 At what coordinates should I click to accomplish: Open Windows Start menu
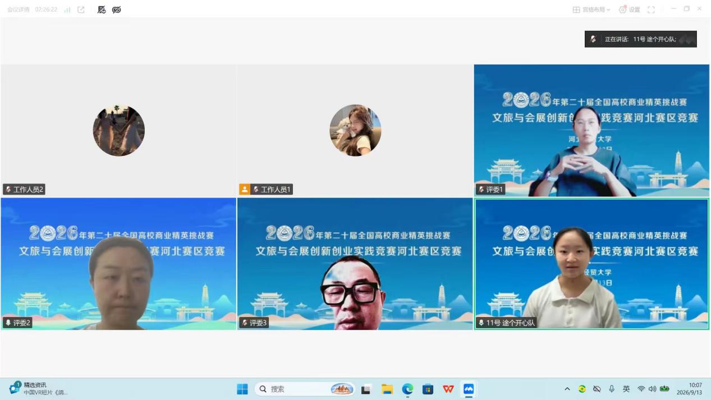242,389
